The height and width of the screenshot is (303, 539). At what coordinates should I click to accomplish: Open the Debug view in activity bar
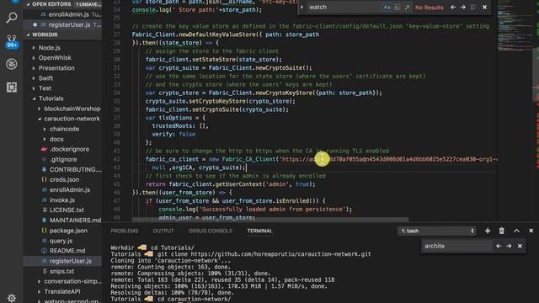[11, 64]
